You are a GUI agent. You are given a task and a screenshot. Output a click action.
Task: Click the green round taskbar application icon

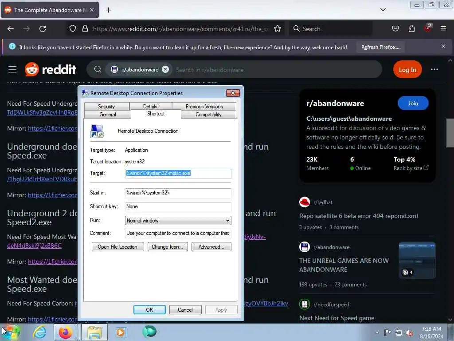(149, 332)
